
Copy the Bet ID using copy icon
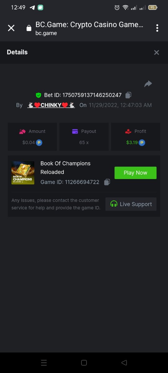[x=128, y=95]
